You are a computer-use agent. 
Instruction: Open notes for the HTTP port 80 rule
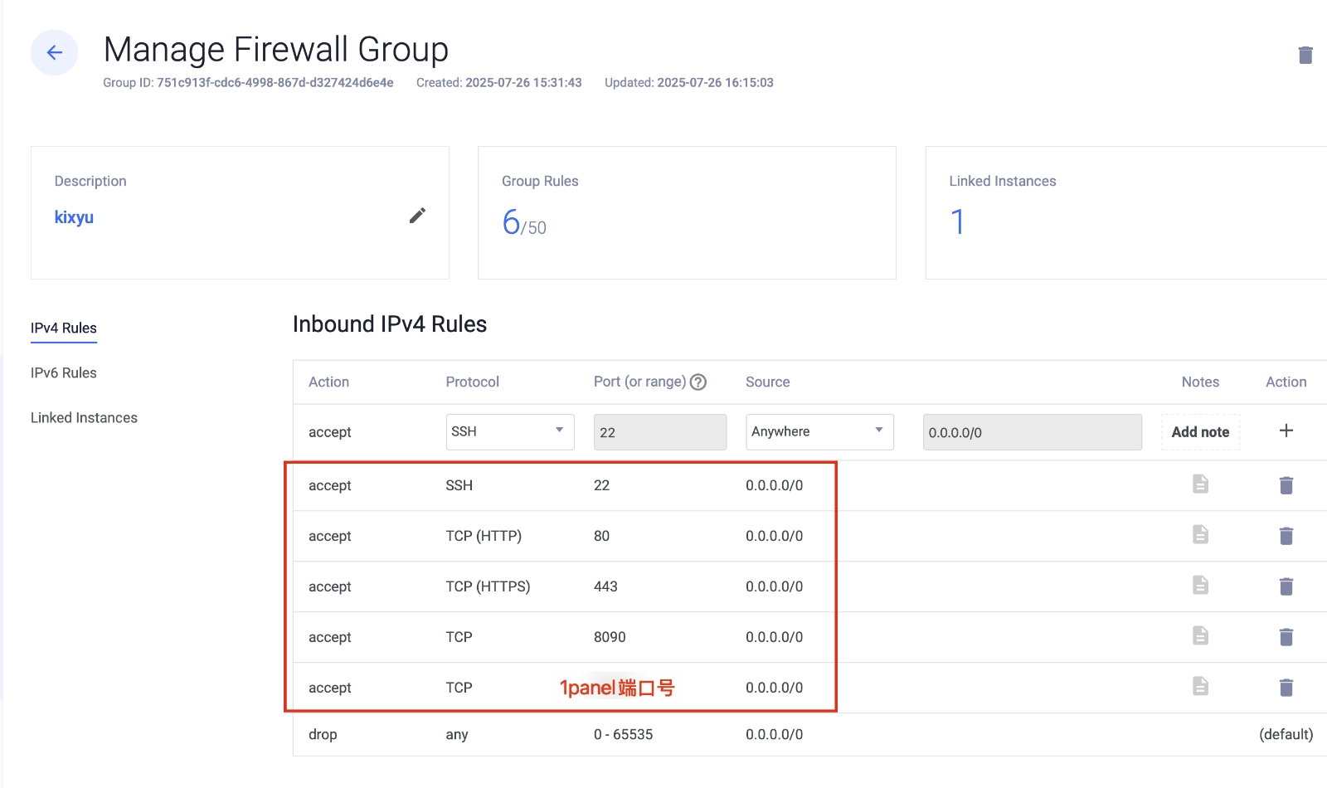tap(1200, 534)
